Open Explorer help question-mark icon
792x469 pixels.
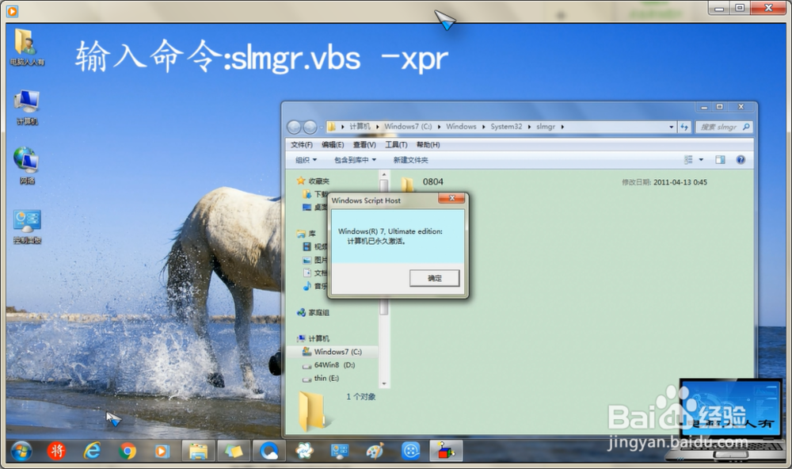click(x=741, y=160)
